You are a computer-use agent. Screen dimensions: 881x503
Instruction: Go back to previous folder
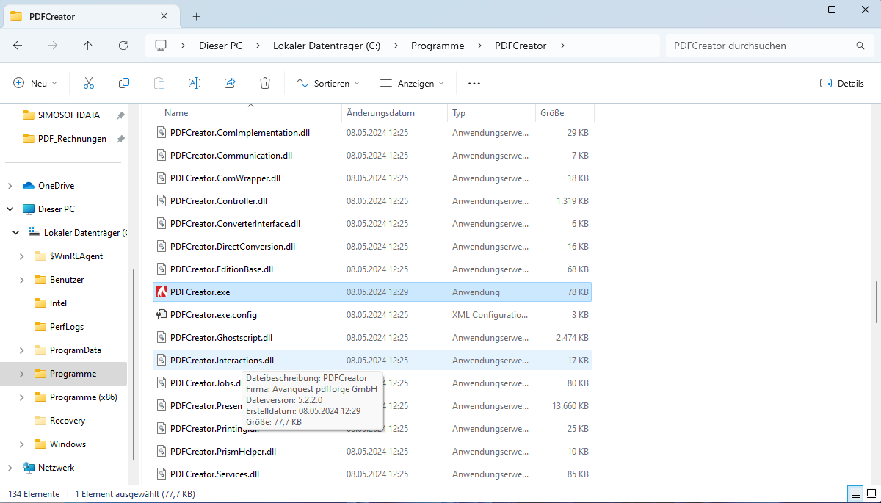(x=18, y=46)
